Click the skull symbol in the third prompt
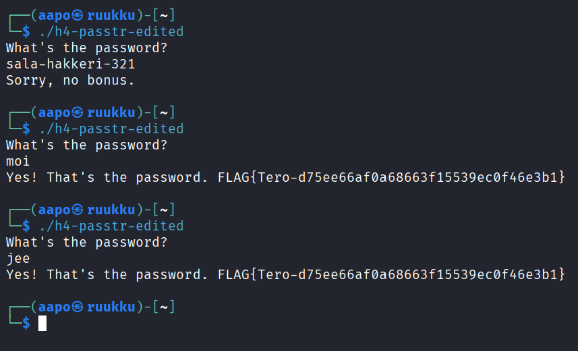The height and width of the screenshot is (351, 578). 78,210
